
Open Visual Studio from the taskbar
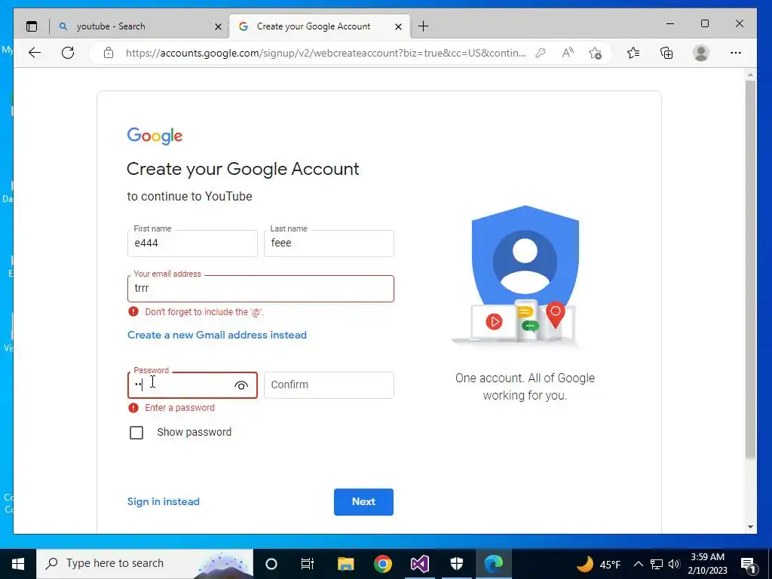[419, 564]
